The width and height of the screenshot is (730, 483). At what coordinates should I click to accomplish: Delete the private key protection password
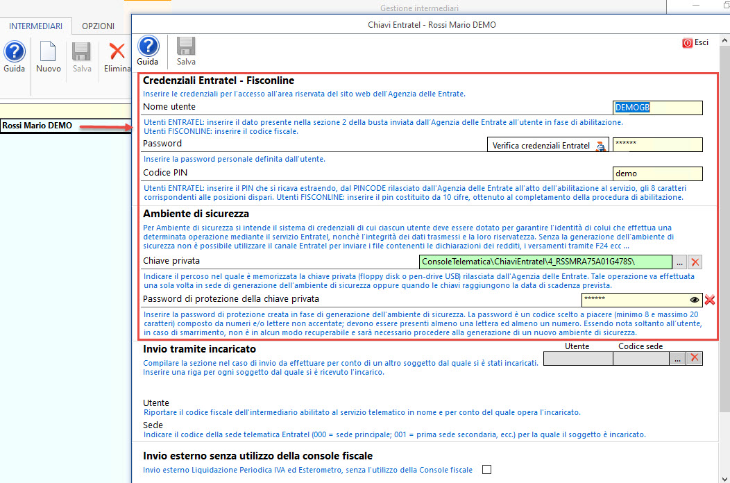coord(709,300)
